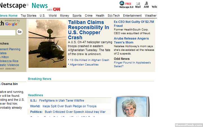Image resolution: width=203 pixels, height=127 pixels.
Task: Click the Netscape 8.0 browser icon
Action: (122, 3)
